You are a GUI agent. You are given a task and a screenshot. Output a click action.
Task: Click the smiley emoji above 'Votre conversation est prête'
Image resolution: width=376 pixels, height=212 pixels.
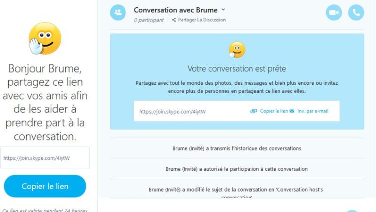click(237, 50)
